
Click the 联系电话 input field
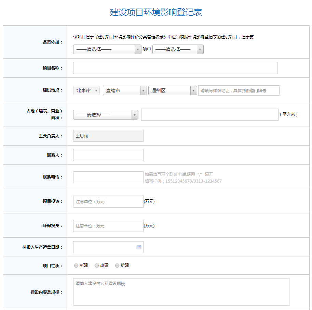point(108,177)
